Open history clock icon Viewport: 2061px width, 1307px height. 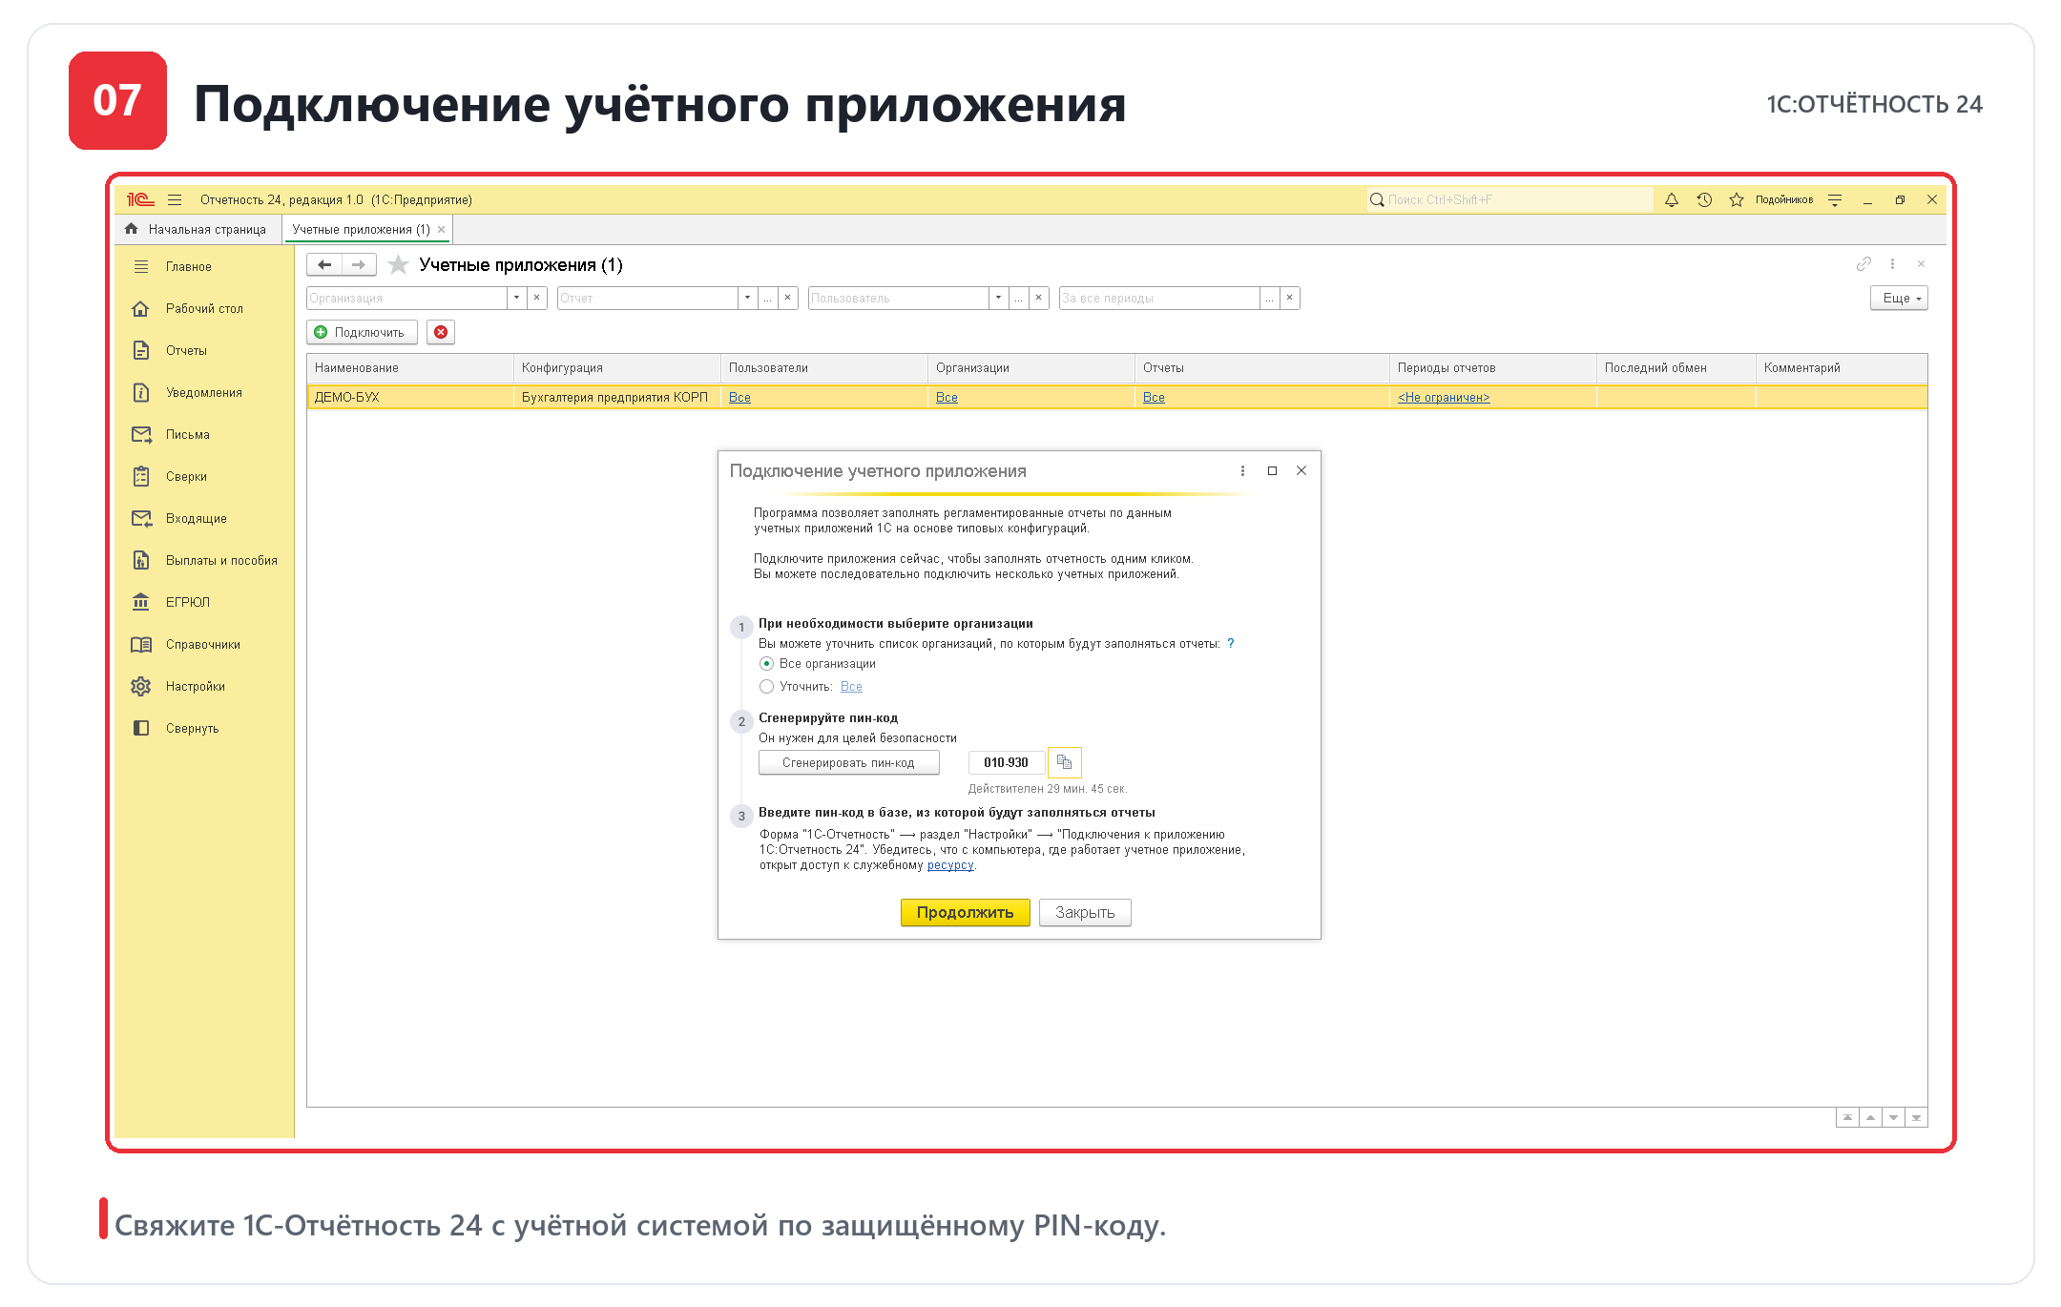click(1704, 199)
